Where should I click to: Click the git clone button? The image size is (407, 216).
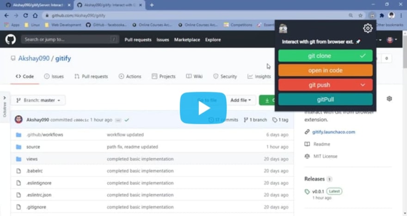point(325,56)
